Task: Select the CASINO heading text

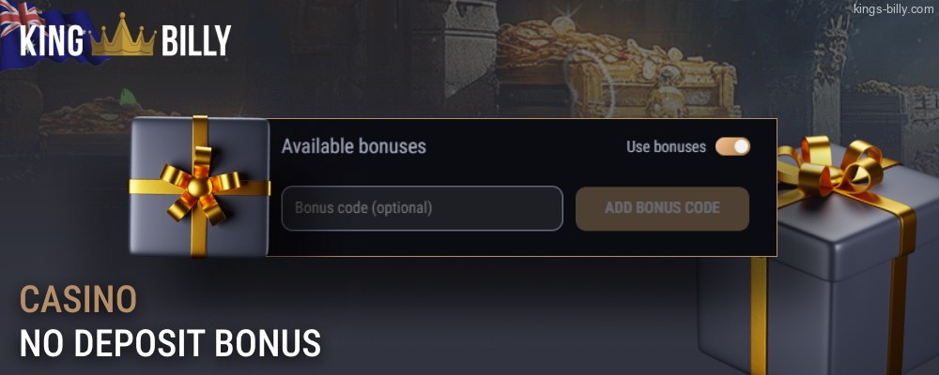Action: tap(79, 299)
